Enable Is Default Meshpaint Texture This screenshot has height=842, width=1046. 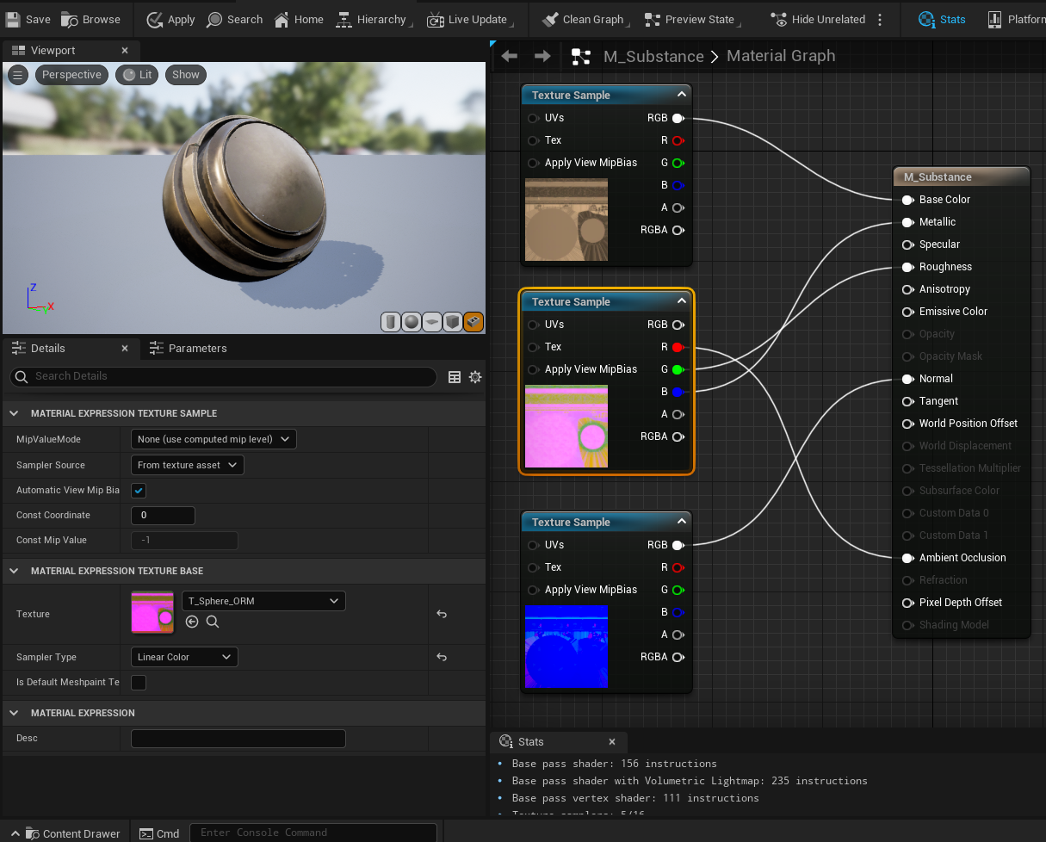point(138,681)
